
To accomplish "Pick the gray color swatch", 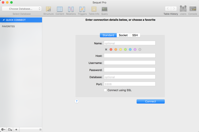I will tap(140, 49).
